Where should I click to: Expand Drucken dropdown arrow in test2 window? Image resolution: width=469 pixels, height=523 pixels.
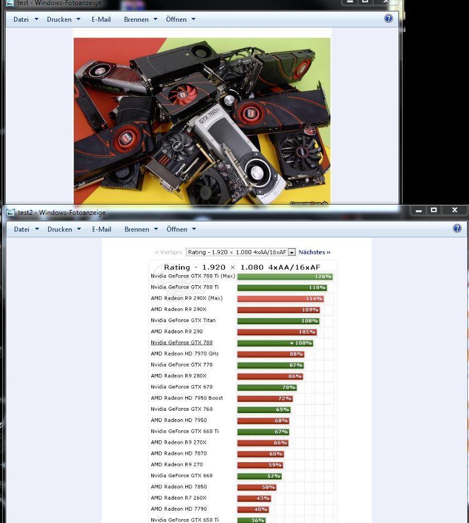coord(79,229)
